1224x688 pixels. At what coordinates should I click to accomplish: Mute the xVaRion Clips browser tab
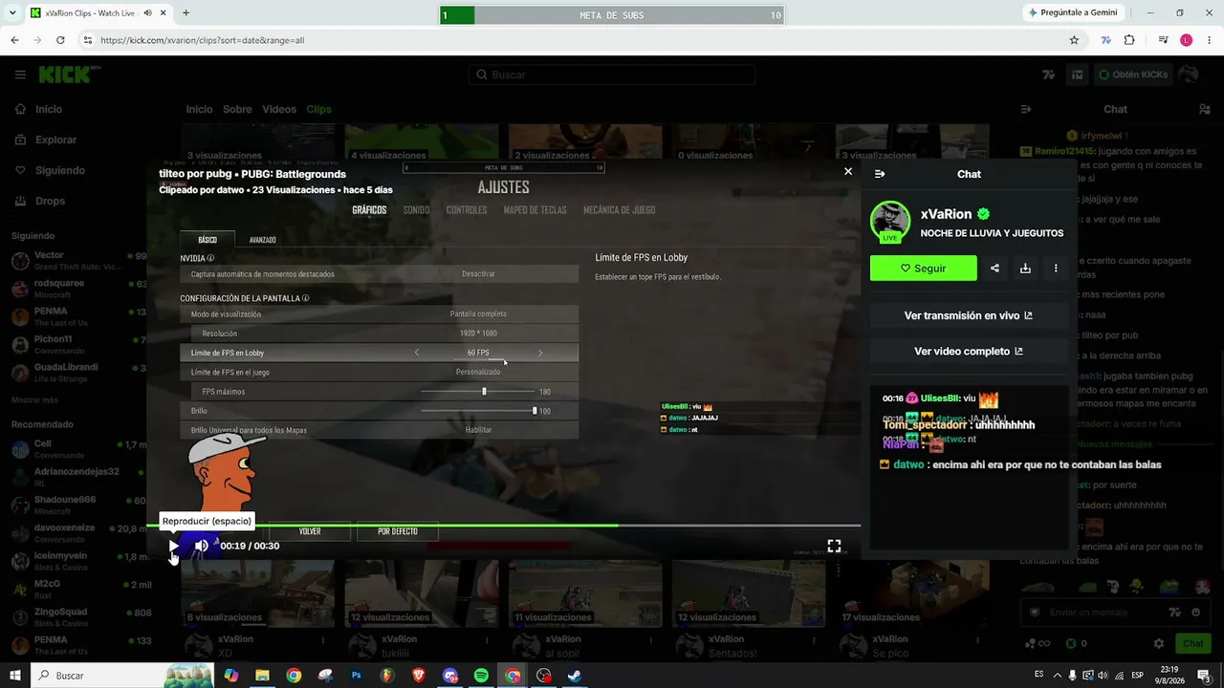[x=148, y=13]
